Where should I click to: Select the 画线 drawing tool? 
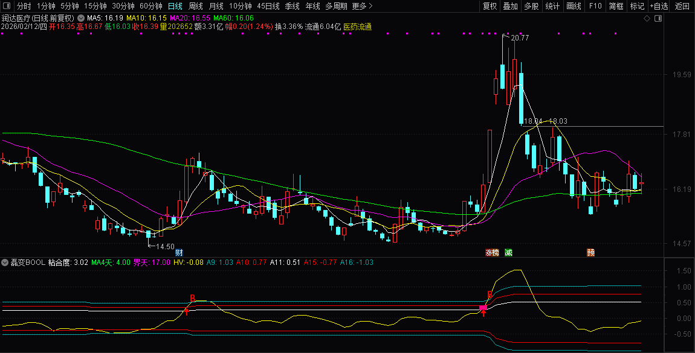pyautogui.click(x=572, y=6)
